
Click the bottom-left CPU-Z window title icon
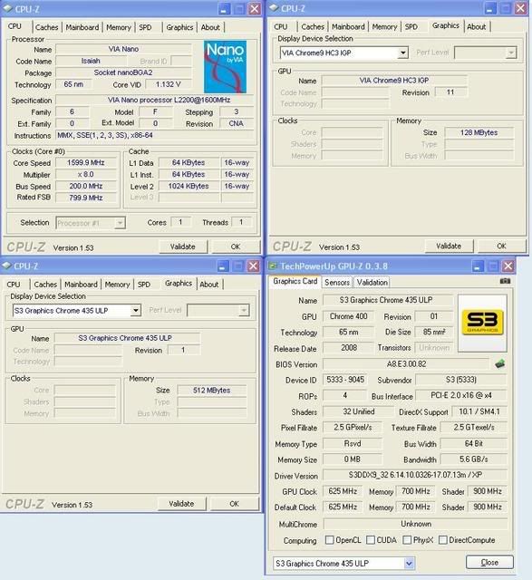6,266
